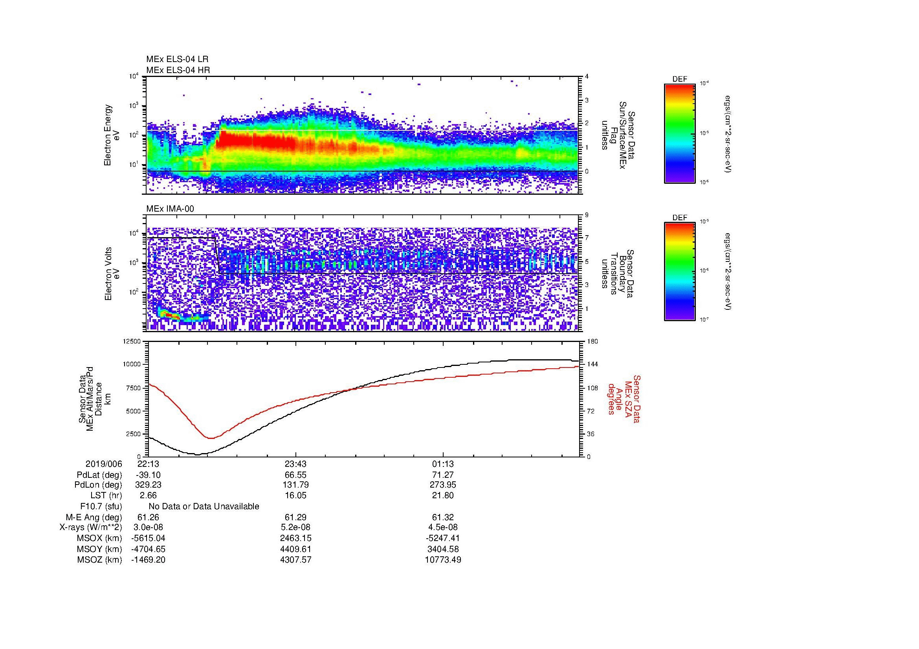Select PdLat value '-39.10'
Viewport: 919px width, 649px height.
148,475
